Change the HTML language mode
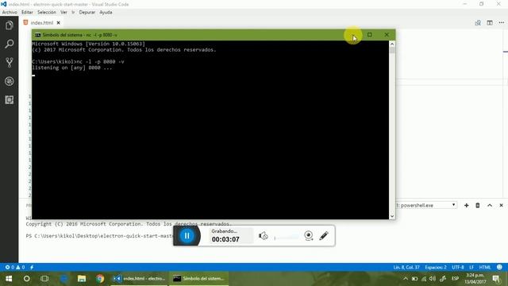Screen dimensions: 508x286 485,267
